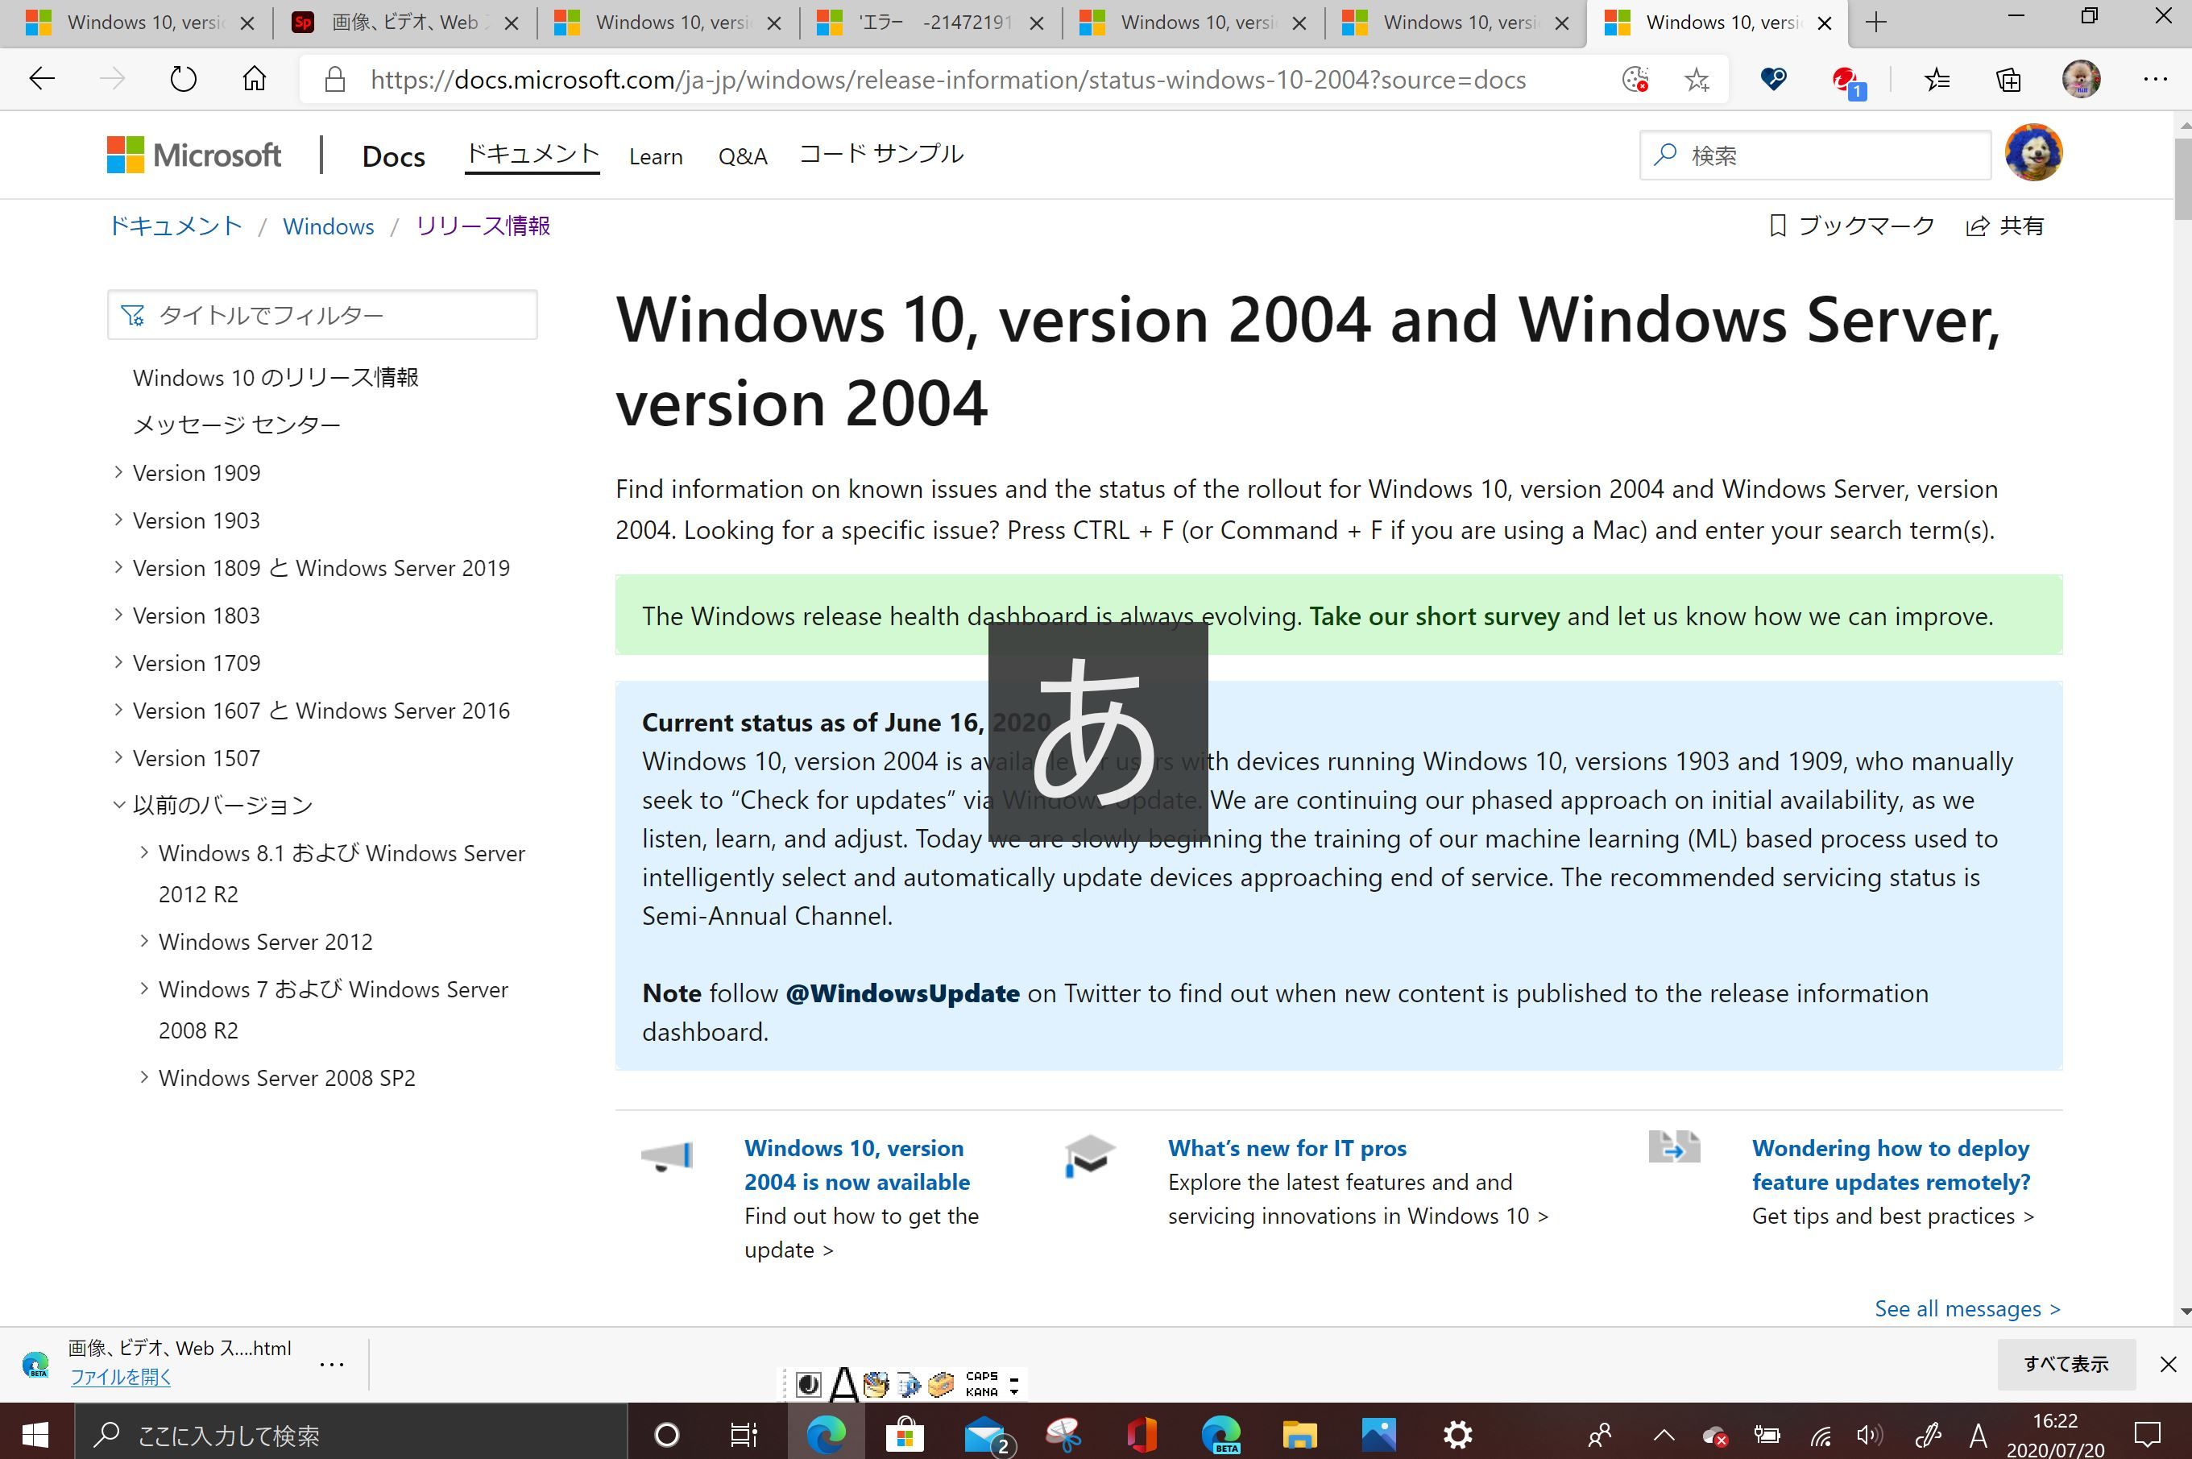Open the download item's more options menu

tap(331, 1364)
